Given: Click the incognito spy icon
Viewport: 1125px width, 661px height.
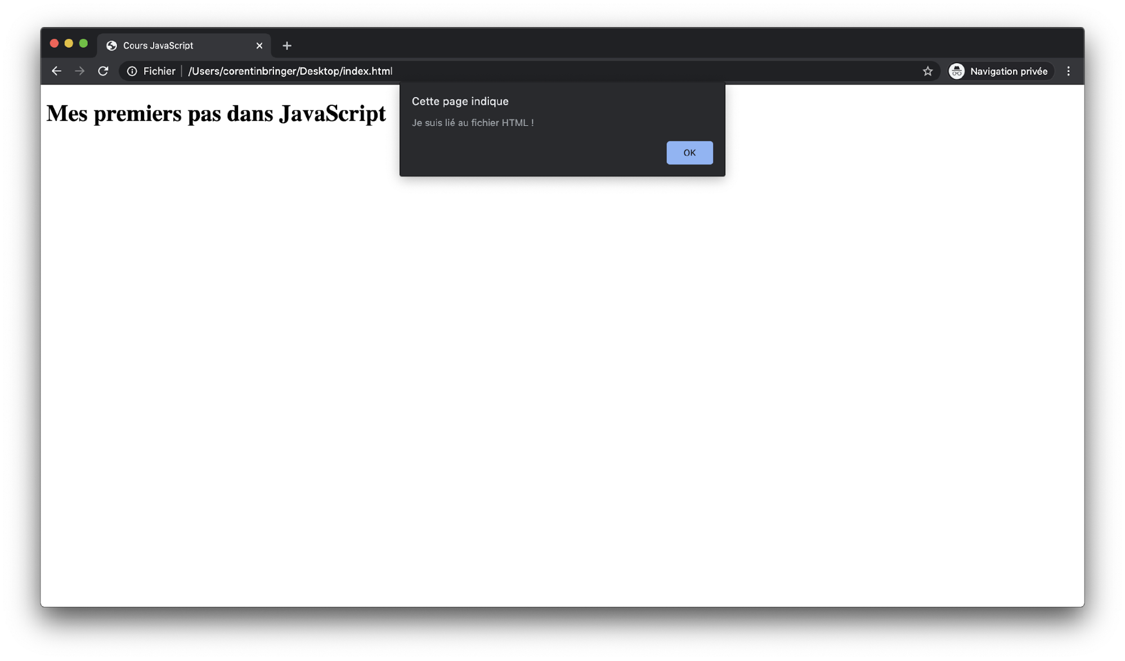Looking at the screenshot, I should [x=956, y=71].
